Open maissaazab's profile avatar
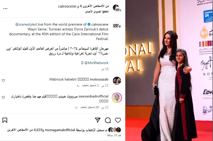Screen dimensions: 213x141 117,81
